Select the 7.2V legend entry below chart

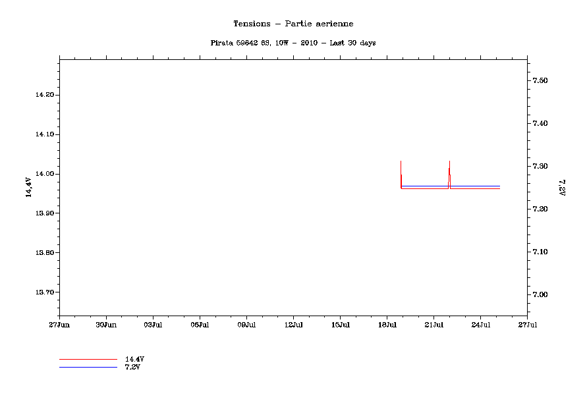(x=132, y=367)
